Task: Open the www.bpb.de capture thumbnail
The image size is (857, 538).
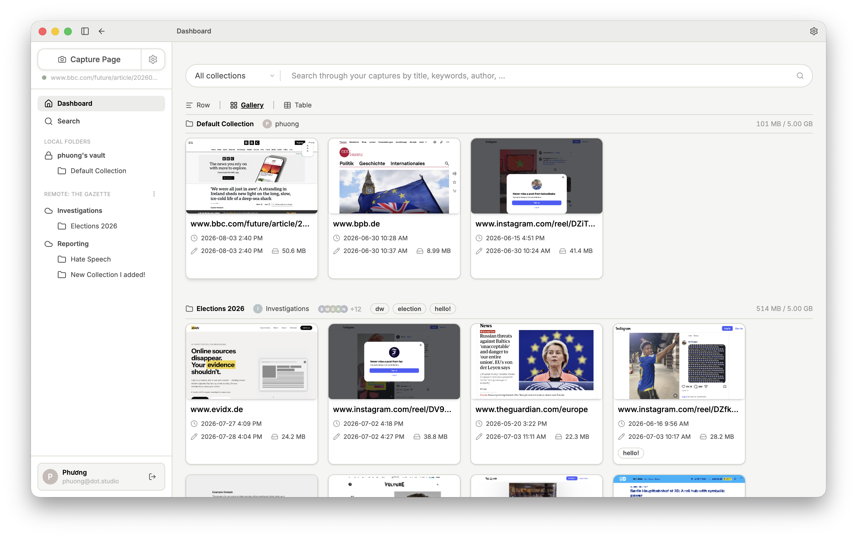Action: pyautogui.click(x=394, y=176)
